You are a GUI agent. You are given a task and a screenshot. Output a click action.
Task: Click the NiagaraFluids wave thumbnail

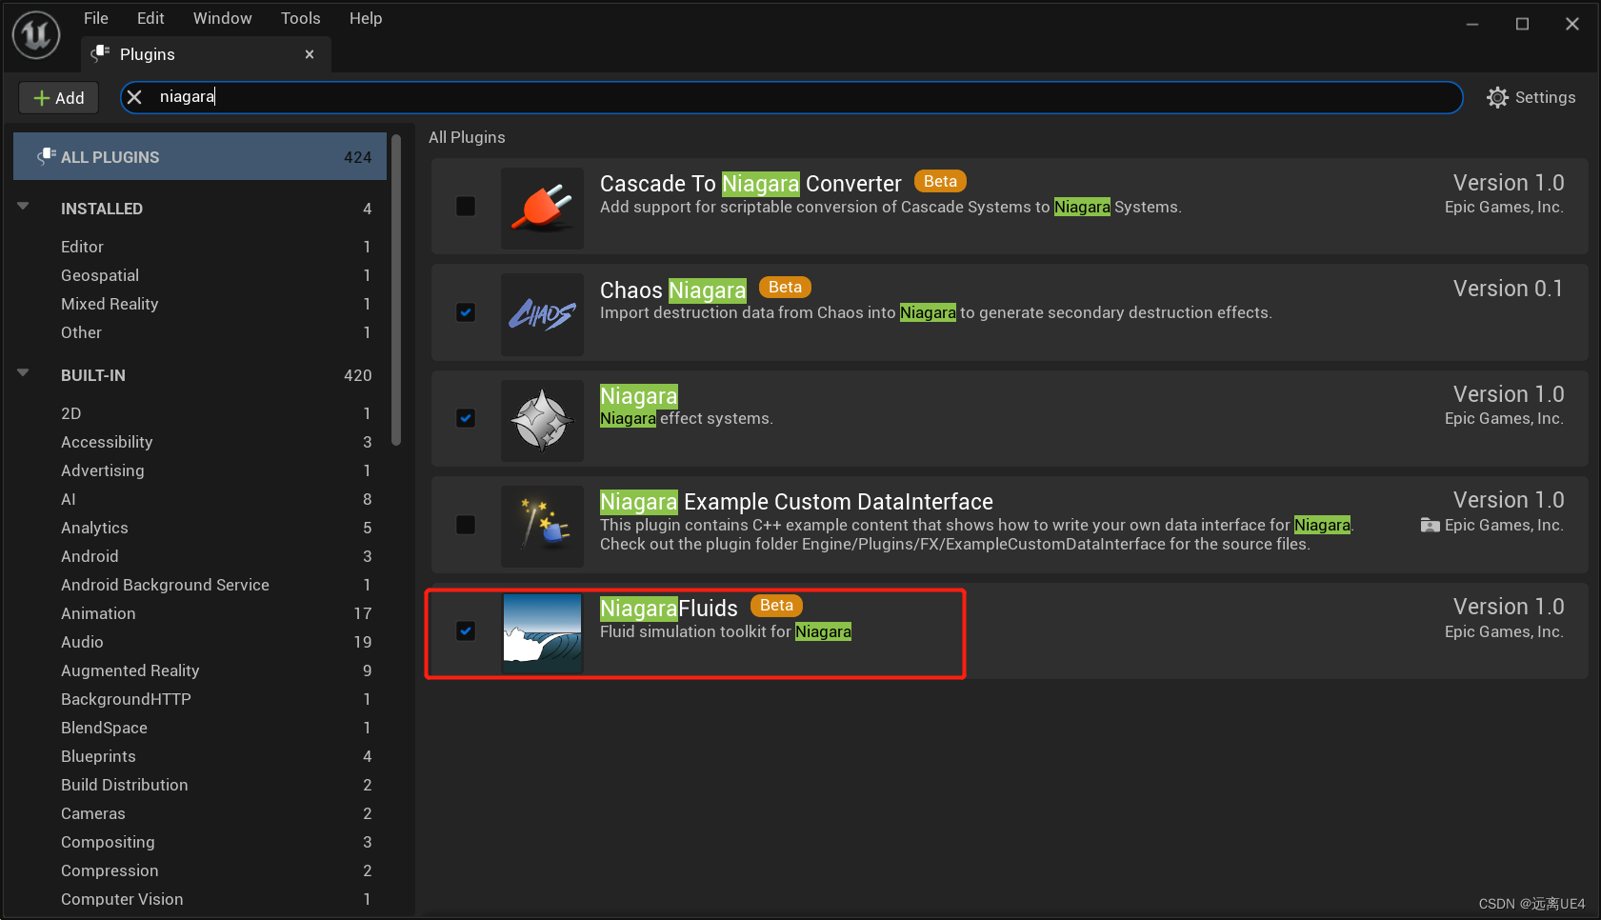pyautogui.click(x=542, y=632)
